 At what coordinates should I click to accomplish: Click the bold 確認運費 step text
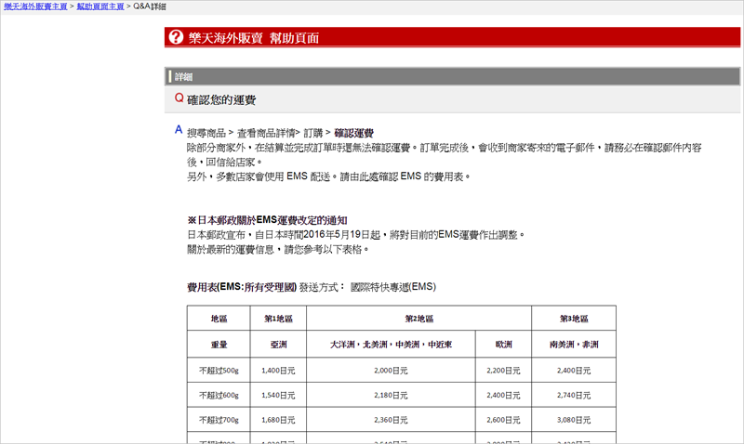(x=353, y=134)
